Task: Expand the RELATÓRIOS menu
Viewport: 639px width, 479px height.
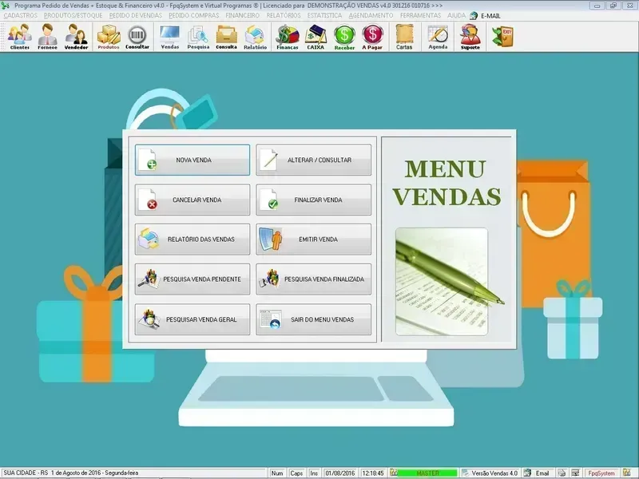Action: click(284, 15)
